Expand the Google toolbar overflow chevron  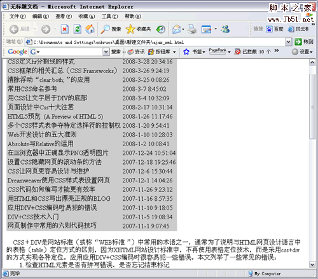277,50
